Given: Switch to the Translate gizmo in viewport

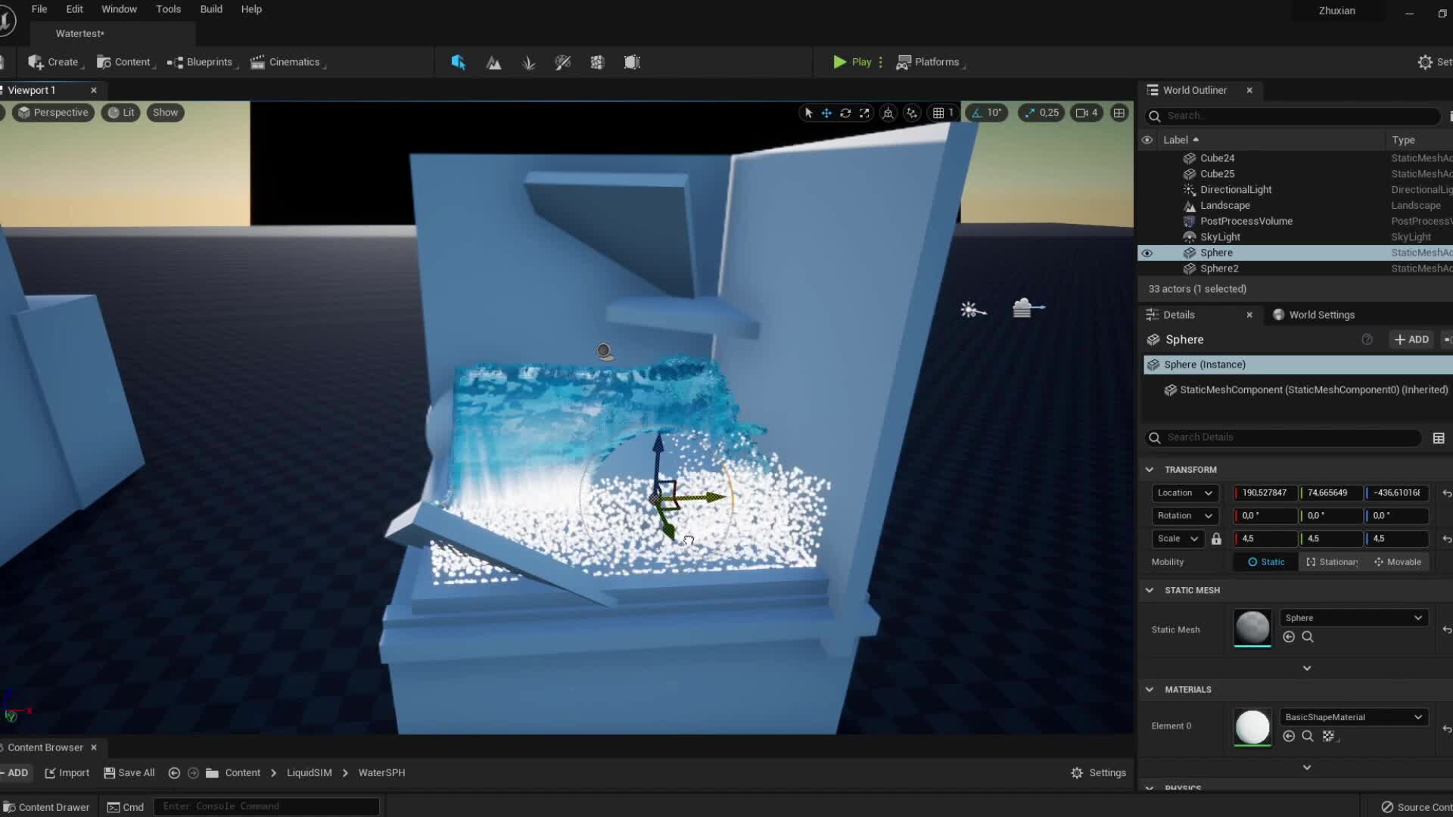Looking at the screenshot, I should pos(826,113).
